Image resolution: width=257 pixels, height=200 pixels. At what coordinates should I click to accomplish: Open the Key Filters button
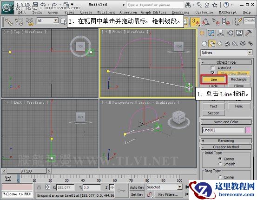click(x=168, y=194)
